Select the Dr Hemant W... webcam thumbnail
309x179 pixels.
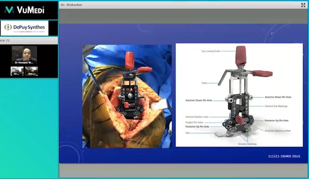pos(24,55)
